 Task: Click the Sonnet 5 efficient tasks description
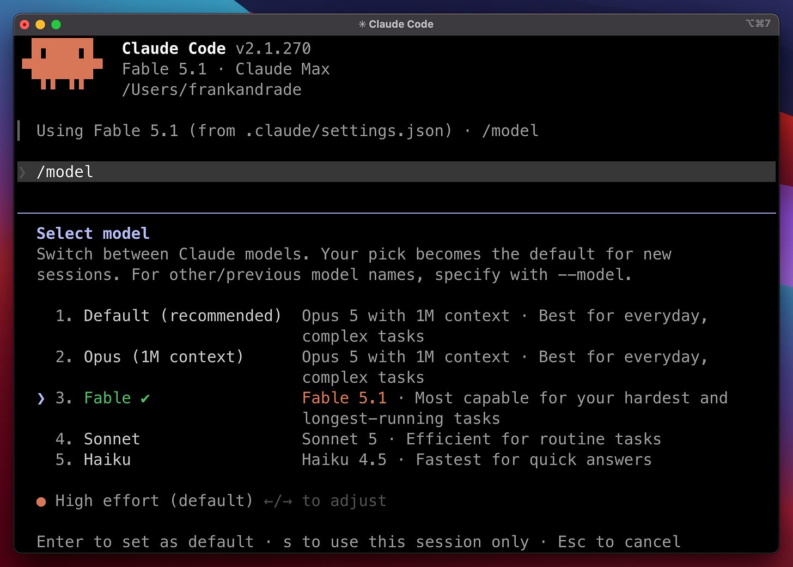481,439
